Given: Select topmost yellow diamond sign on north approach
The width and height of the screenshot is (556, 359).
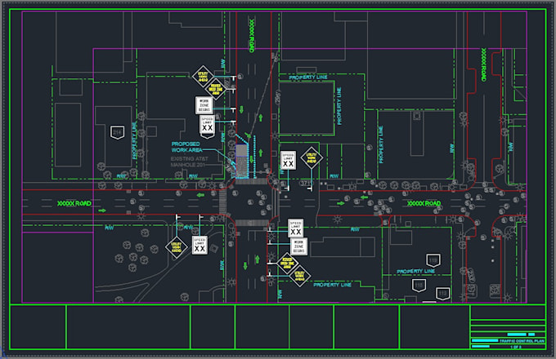Looking at the screenshot, I should (203, 77).
